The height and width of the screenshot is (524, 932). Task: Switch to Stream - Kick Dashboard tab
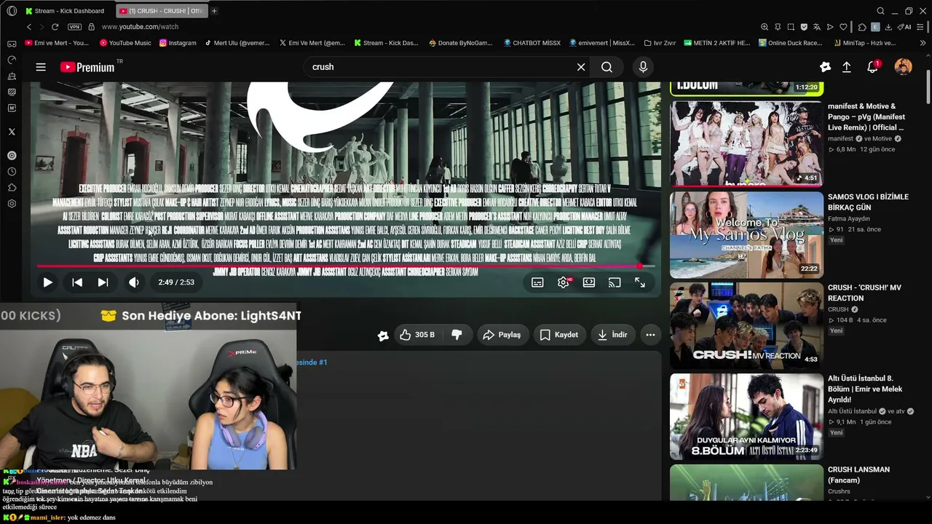click(x=66, y=11)
